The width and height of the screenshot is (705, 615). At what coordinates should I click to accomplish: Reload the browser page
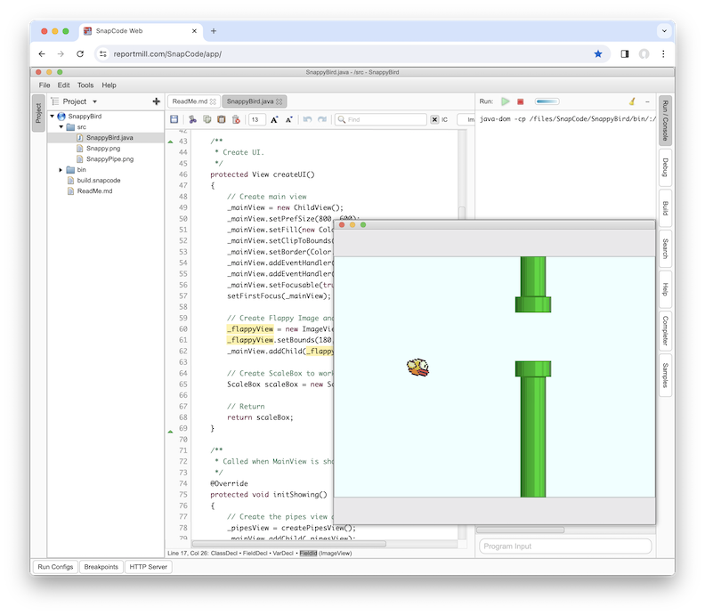coord(80,54)
